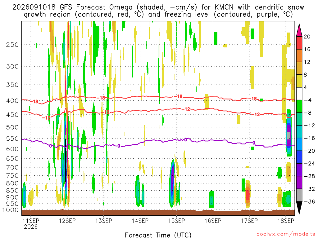The height and width of the screenshot is (238, 318).
Task: Click the 12SEP time axis label
Action: [67, 221]
